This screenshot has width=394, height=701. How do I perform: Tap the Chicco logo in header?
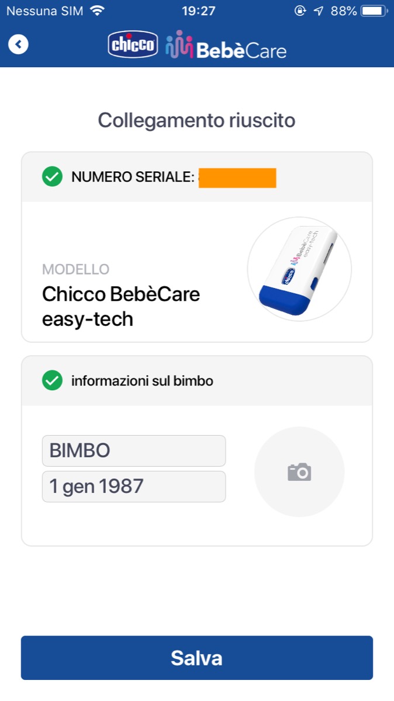[x=133, y=45]
